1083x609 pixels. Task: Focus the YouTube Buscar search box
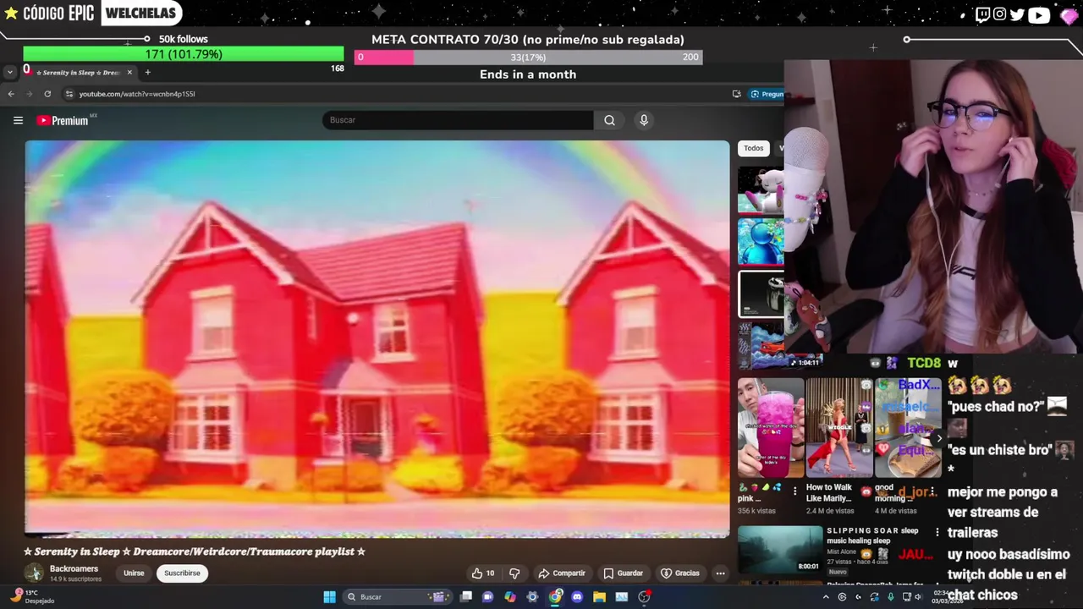pos(458,120)
